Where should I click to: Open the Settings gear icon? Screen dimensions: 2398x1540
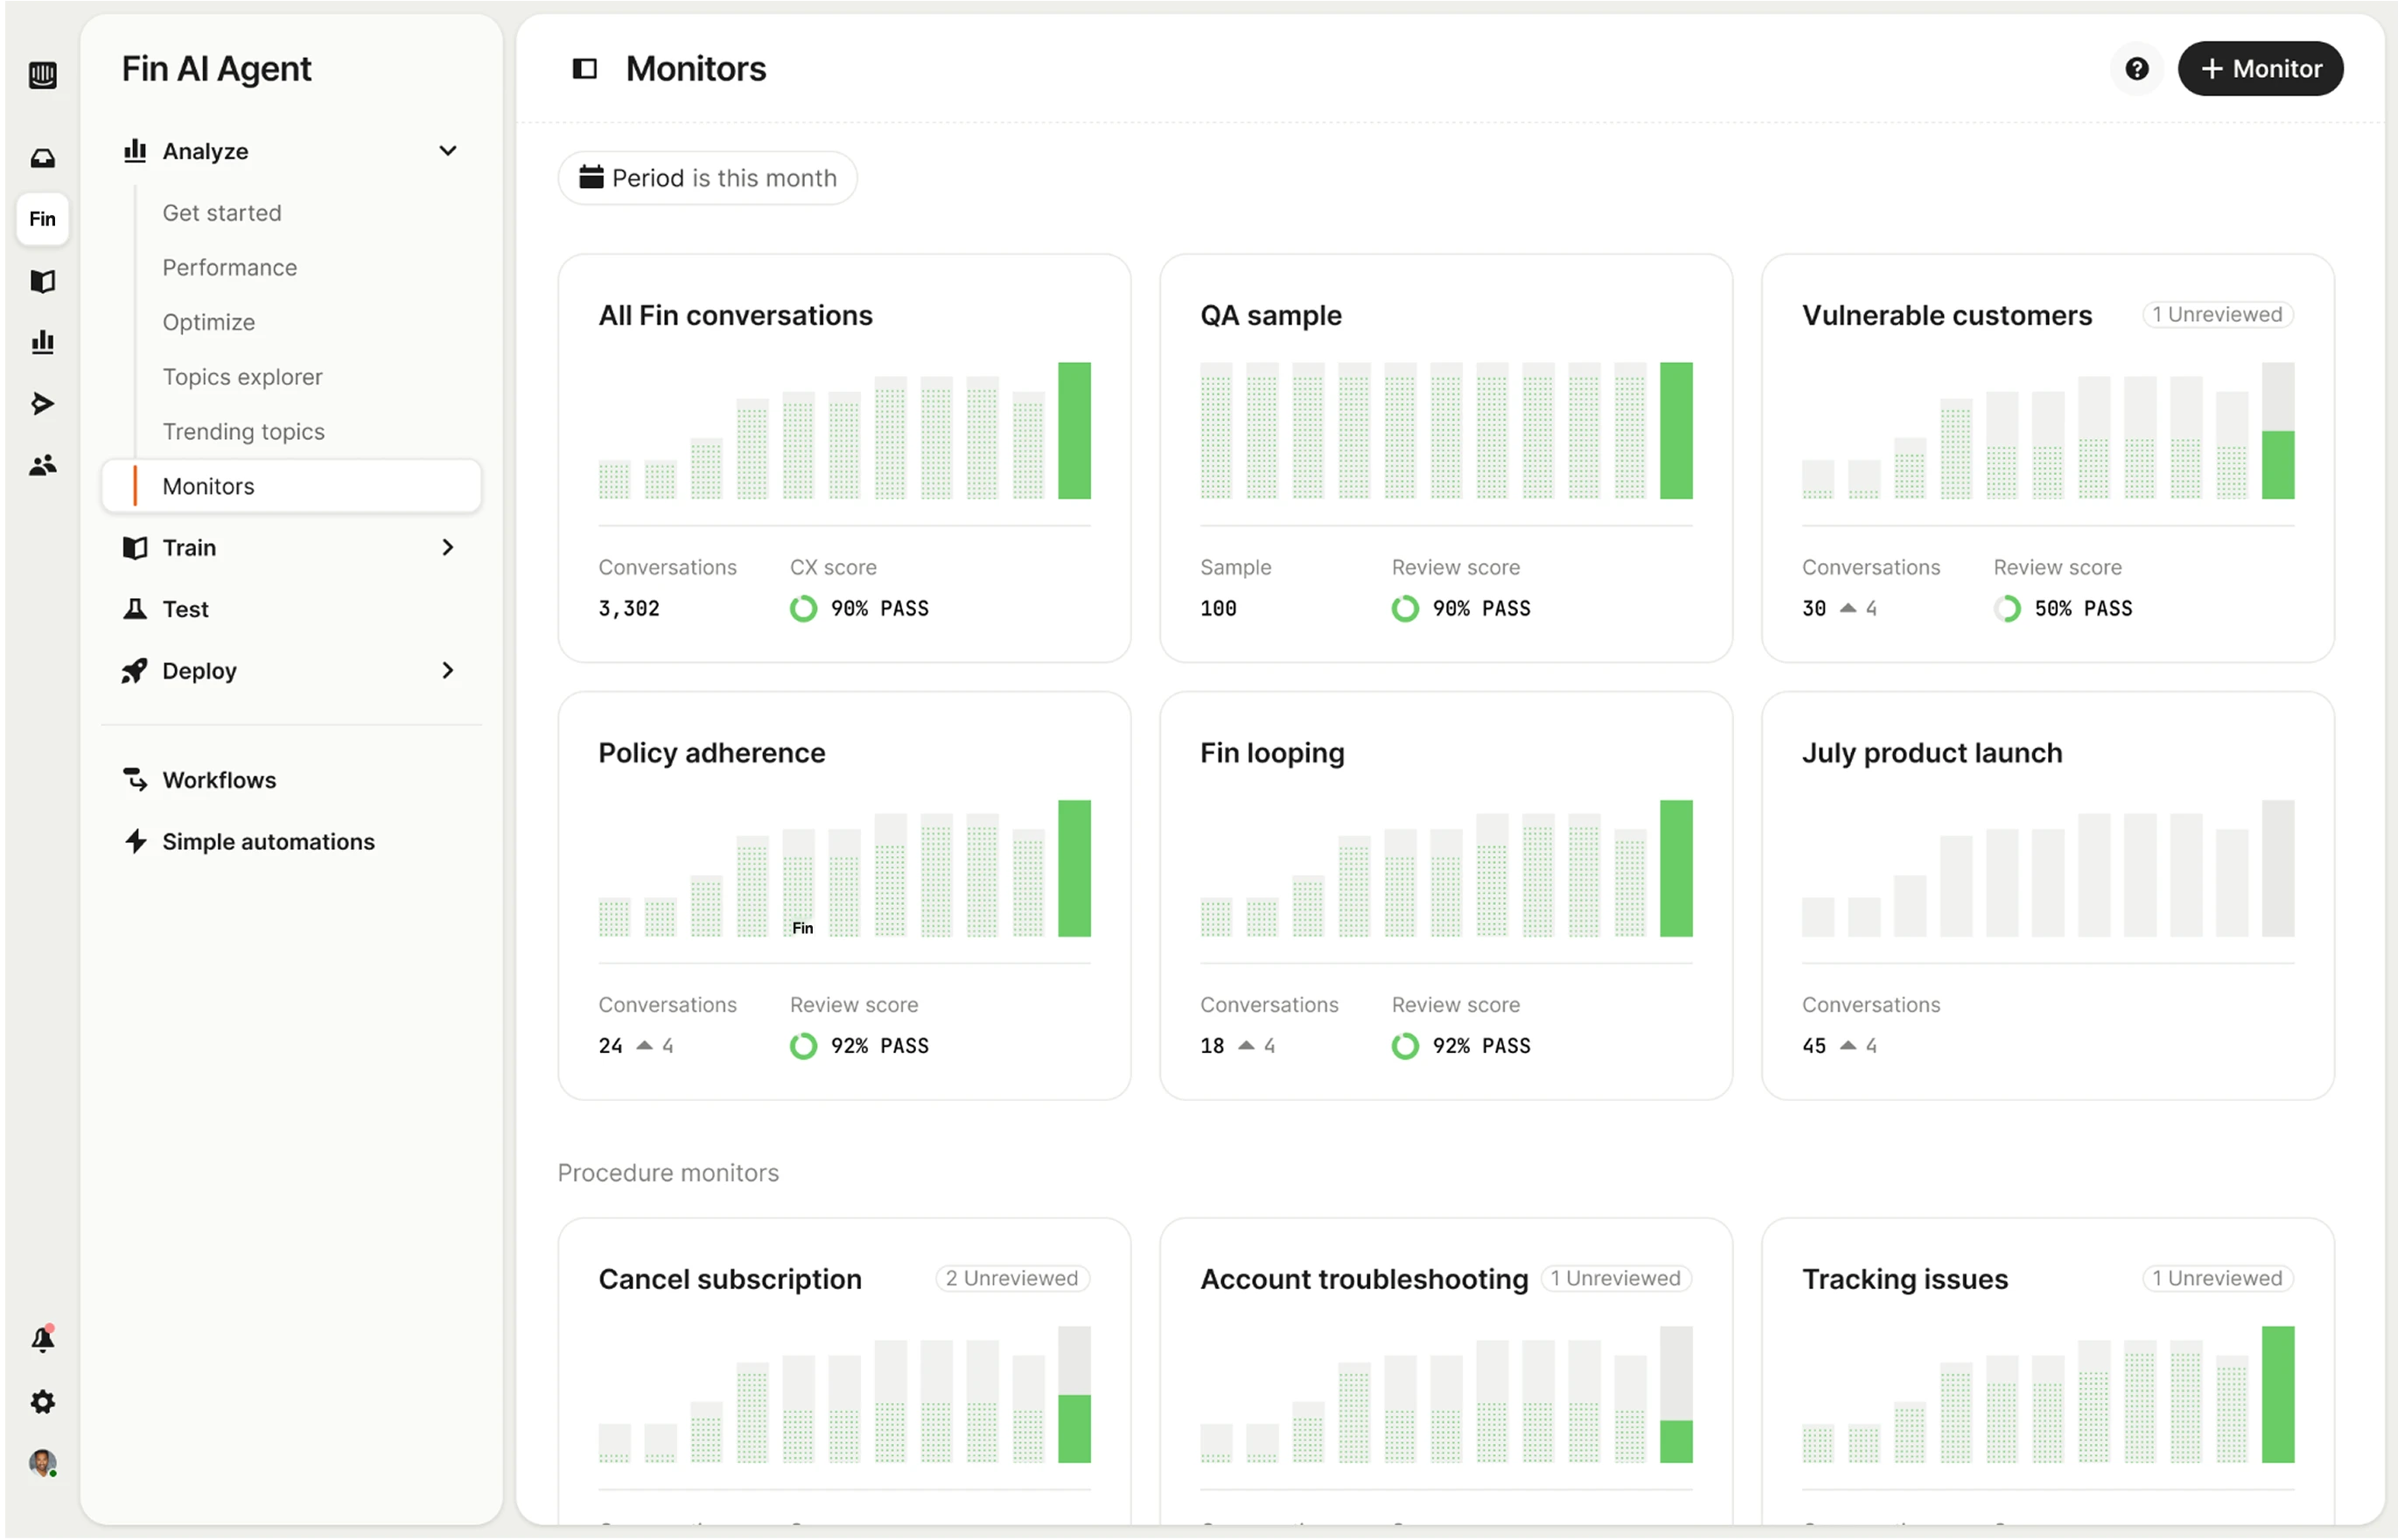42,1402
